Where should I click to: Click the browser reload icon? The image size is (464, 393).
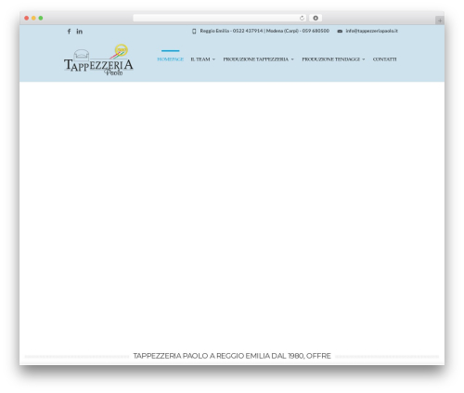302,18
